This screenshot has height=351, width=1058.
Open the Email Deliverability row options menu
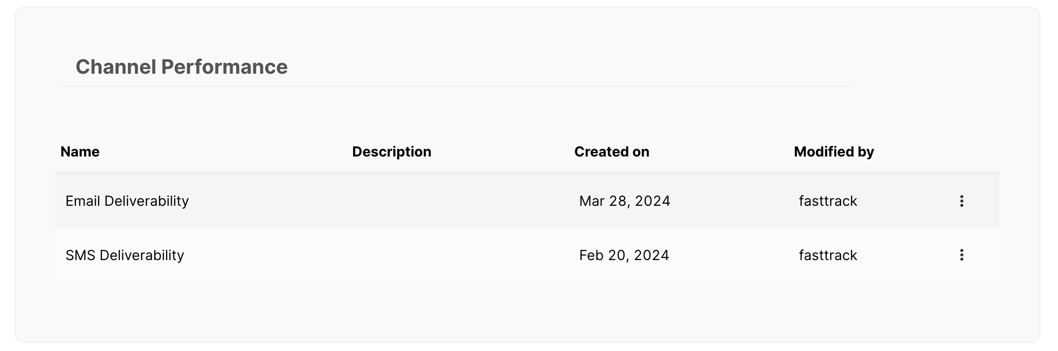(x=961, y=201)
